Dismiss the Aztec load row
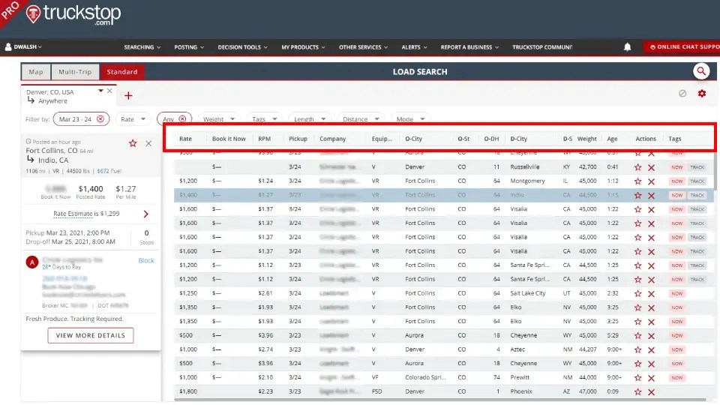The width and height of the screenshot is (720, 405). pyautogui.click(x=651, y=350)
